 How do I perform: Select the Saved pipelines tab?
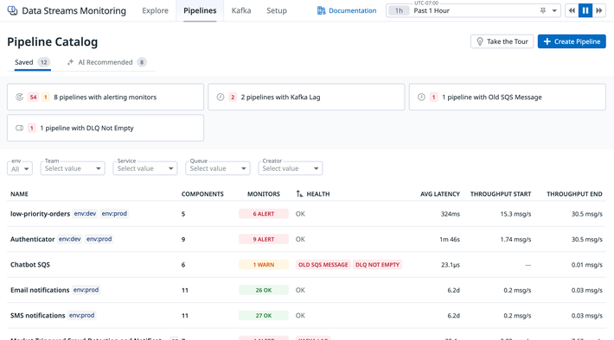(33, 62)
